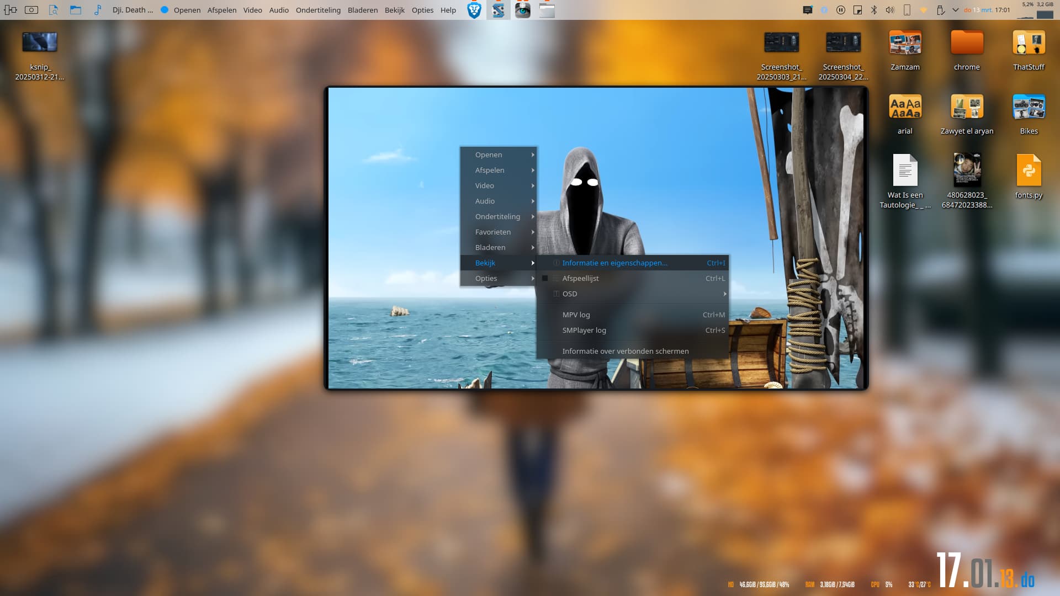Click the window icon in task panel

tap(547, 10)
